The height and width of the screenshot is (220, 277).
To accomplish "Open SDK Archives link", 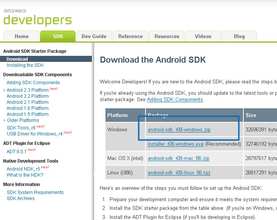I will point(21,198).
